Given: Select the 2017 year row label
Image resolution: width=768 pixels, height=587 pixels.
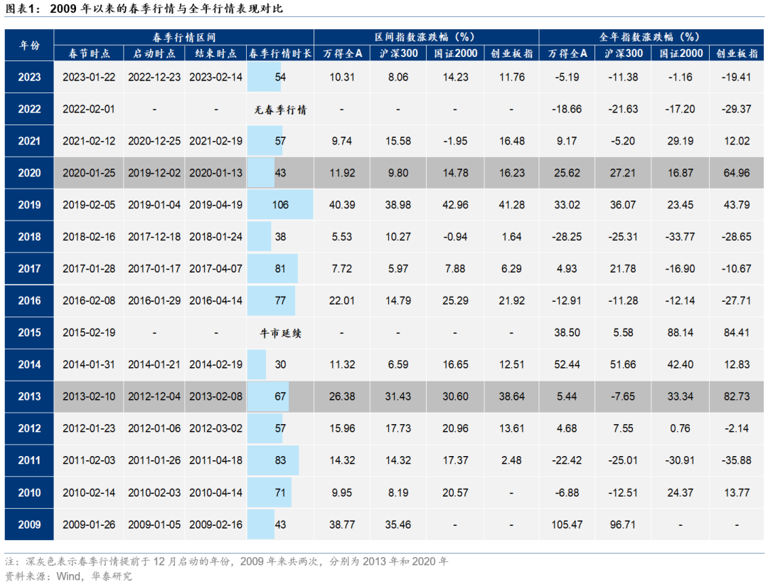Looking at the screenshot, I should pyautogui.click(x=29, y=268).
